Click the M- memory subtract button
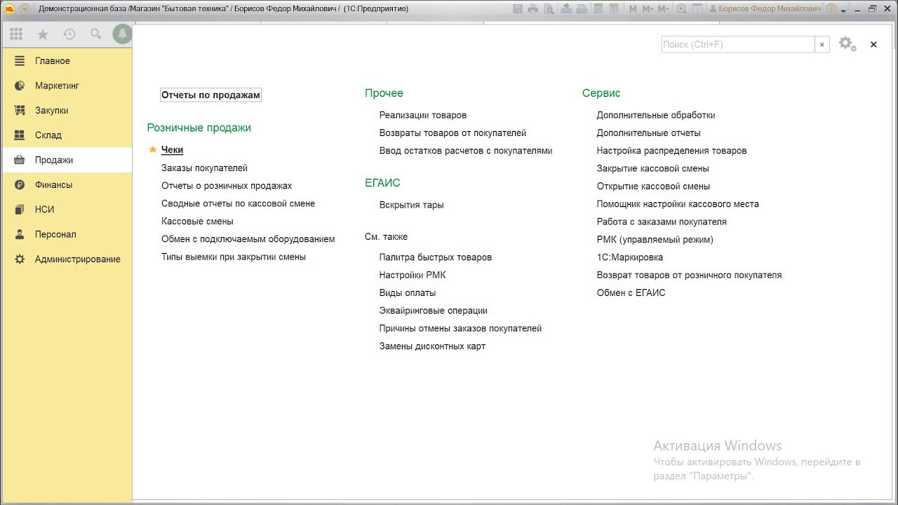 click(664, 9)
